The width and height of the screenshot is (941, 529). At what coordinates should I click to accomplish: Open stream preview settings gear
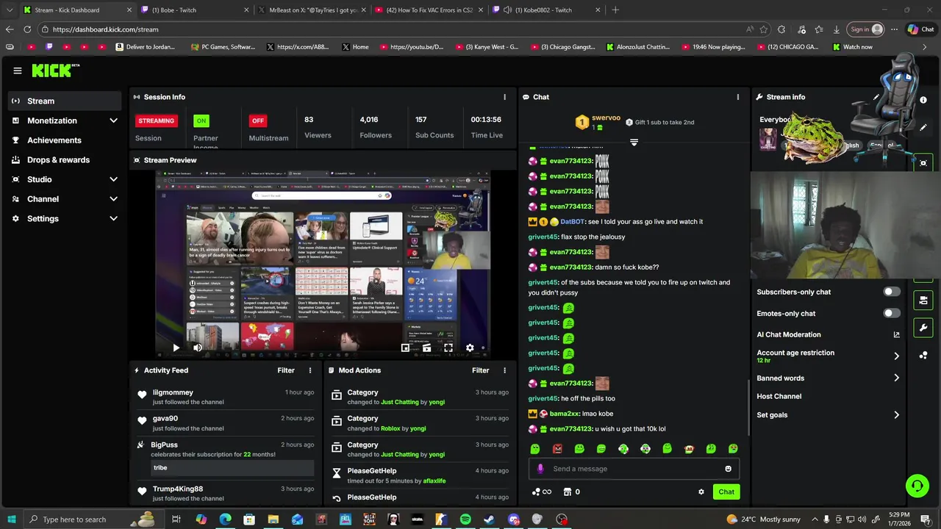coord(470,348)
